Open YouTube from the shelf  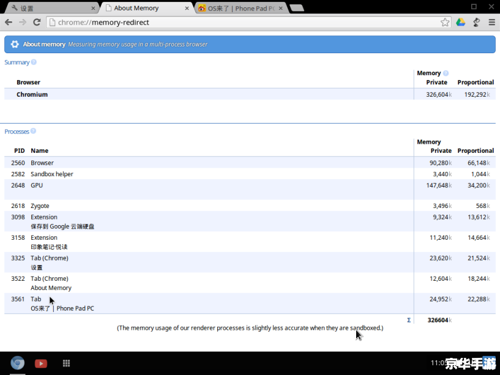coord(41,363)
